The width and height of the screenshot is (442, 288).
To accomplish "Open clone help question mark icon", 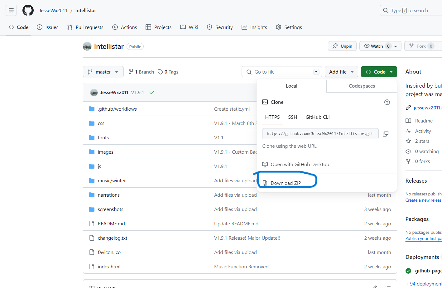I will (387, 102).
